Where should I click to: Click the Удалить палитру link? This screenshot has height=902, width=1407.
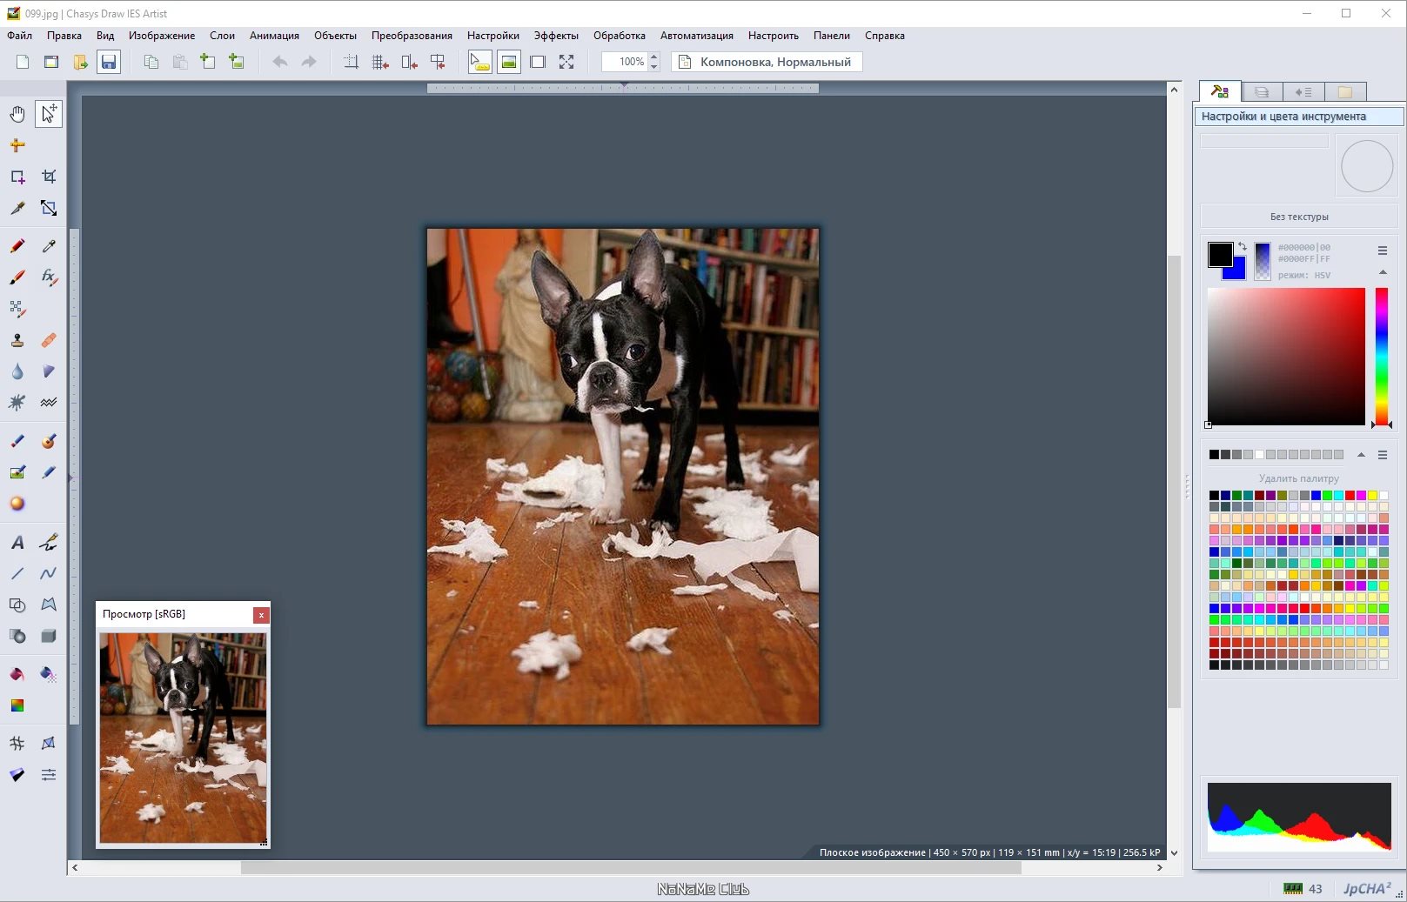(x=1298, y=478)
